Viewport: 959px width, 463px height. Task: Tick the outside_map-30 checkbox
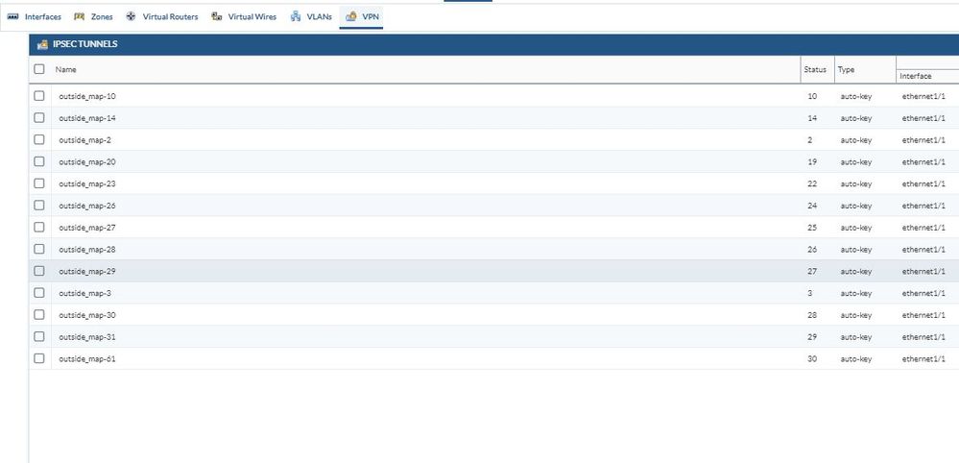pyautogui.click(x=39, y=314)
